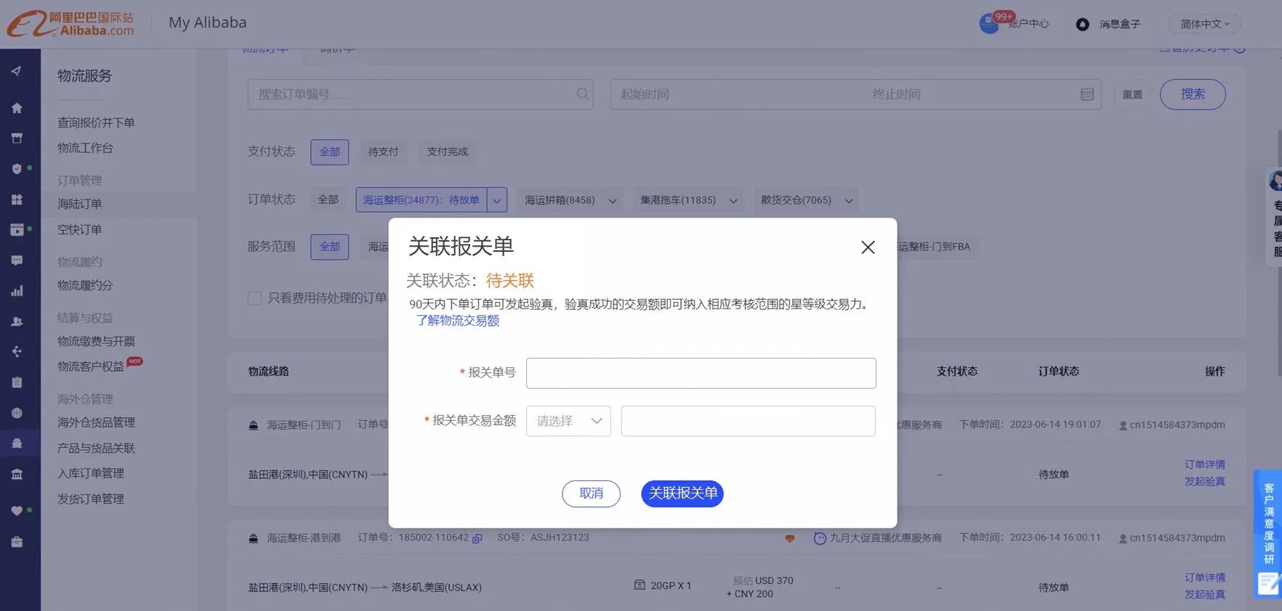Open the 请选择 currency dropdown in dialog

coord(568,421)
